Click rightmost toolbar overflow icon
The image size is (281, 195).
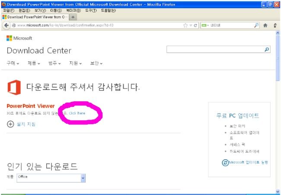pos(275,26)
